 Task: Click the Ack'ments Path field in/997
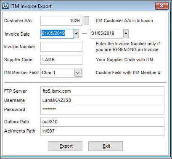tap(102, 131)
